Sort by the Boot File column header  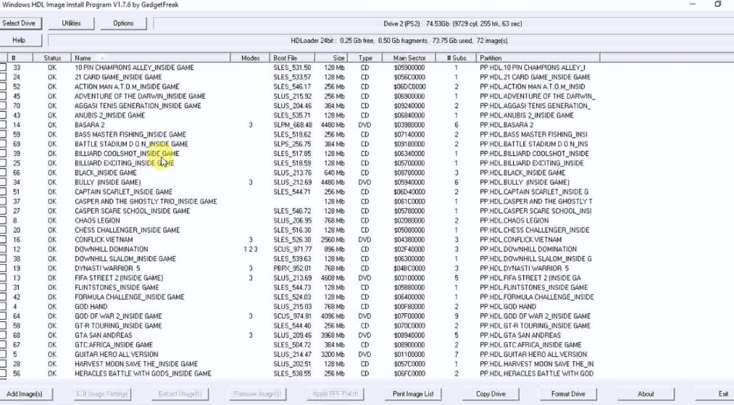coord(292,58)
